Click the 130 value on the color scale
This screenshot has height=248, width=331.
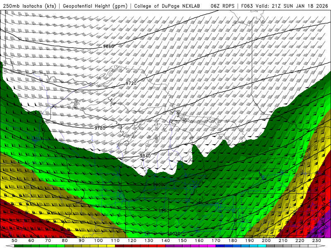(149, 241)
